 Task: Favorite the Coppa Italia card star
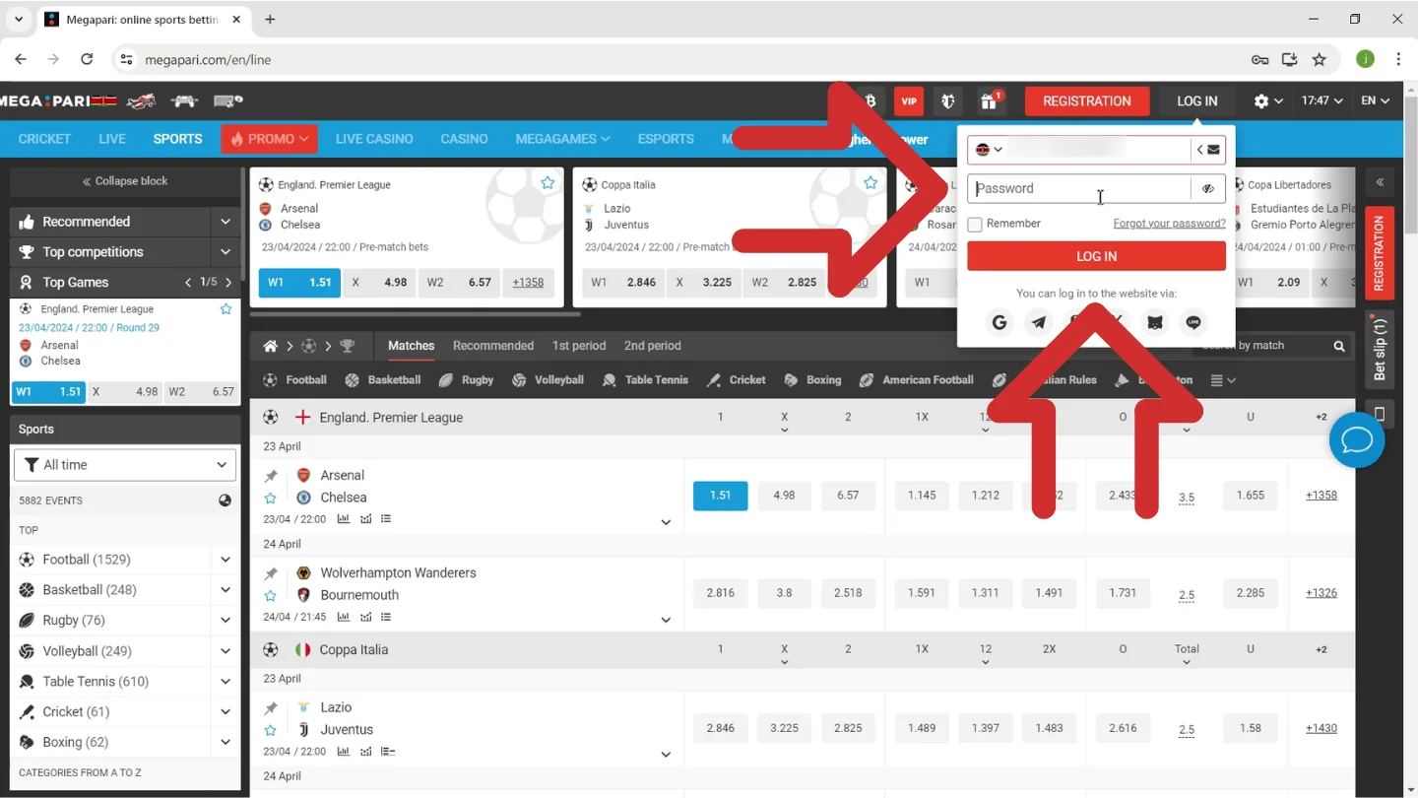pyautogui.click(x=870, y=183)
